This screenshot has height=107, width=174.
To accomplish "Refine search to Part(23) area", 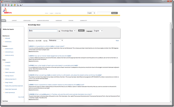I will pos(7,69).
